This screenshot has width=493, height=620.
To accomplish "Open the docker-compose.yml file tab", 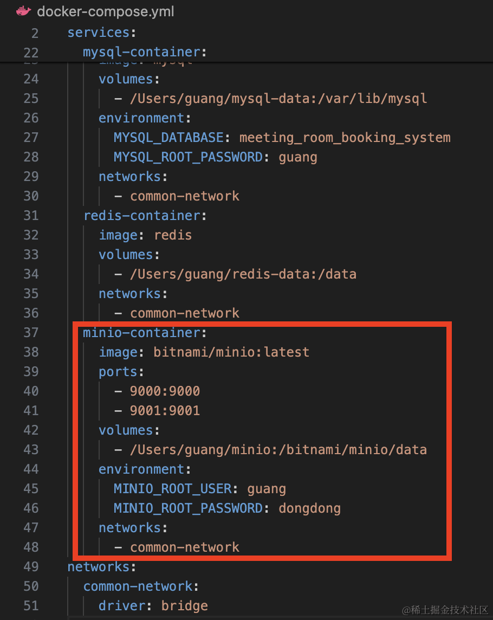I will click(x=105, y=11).
